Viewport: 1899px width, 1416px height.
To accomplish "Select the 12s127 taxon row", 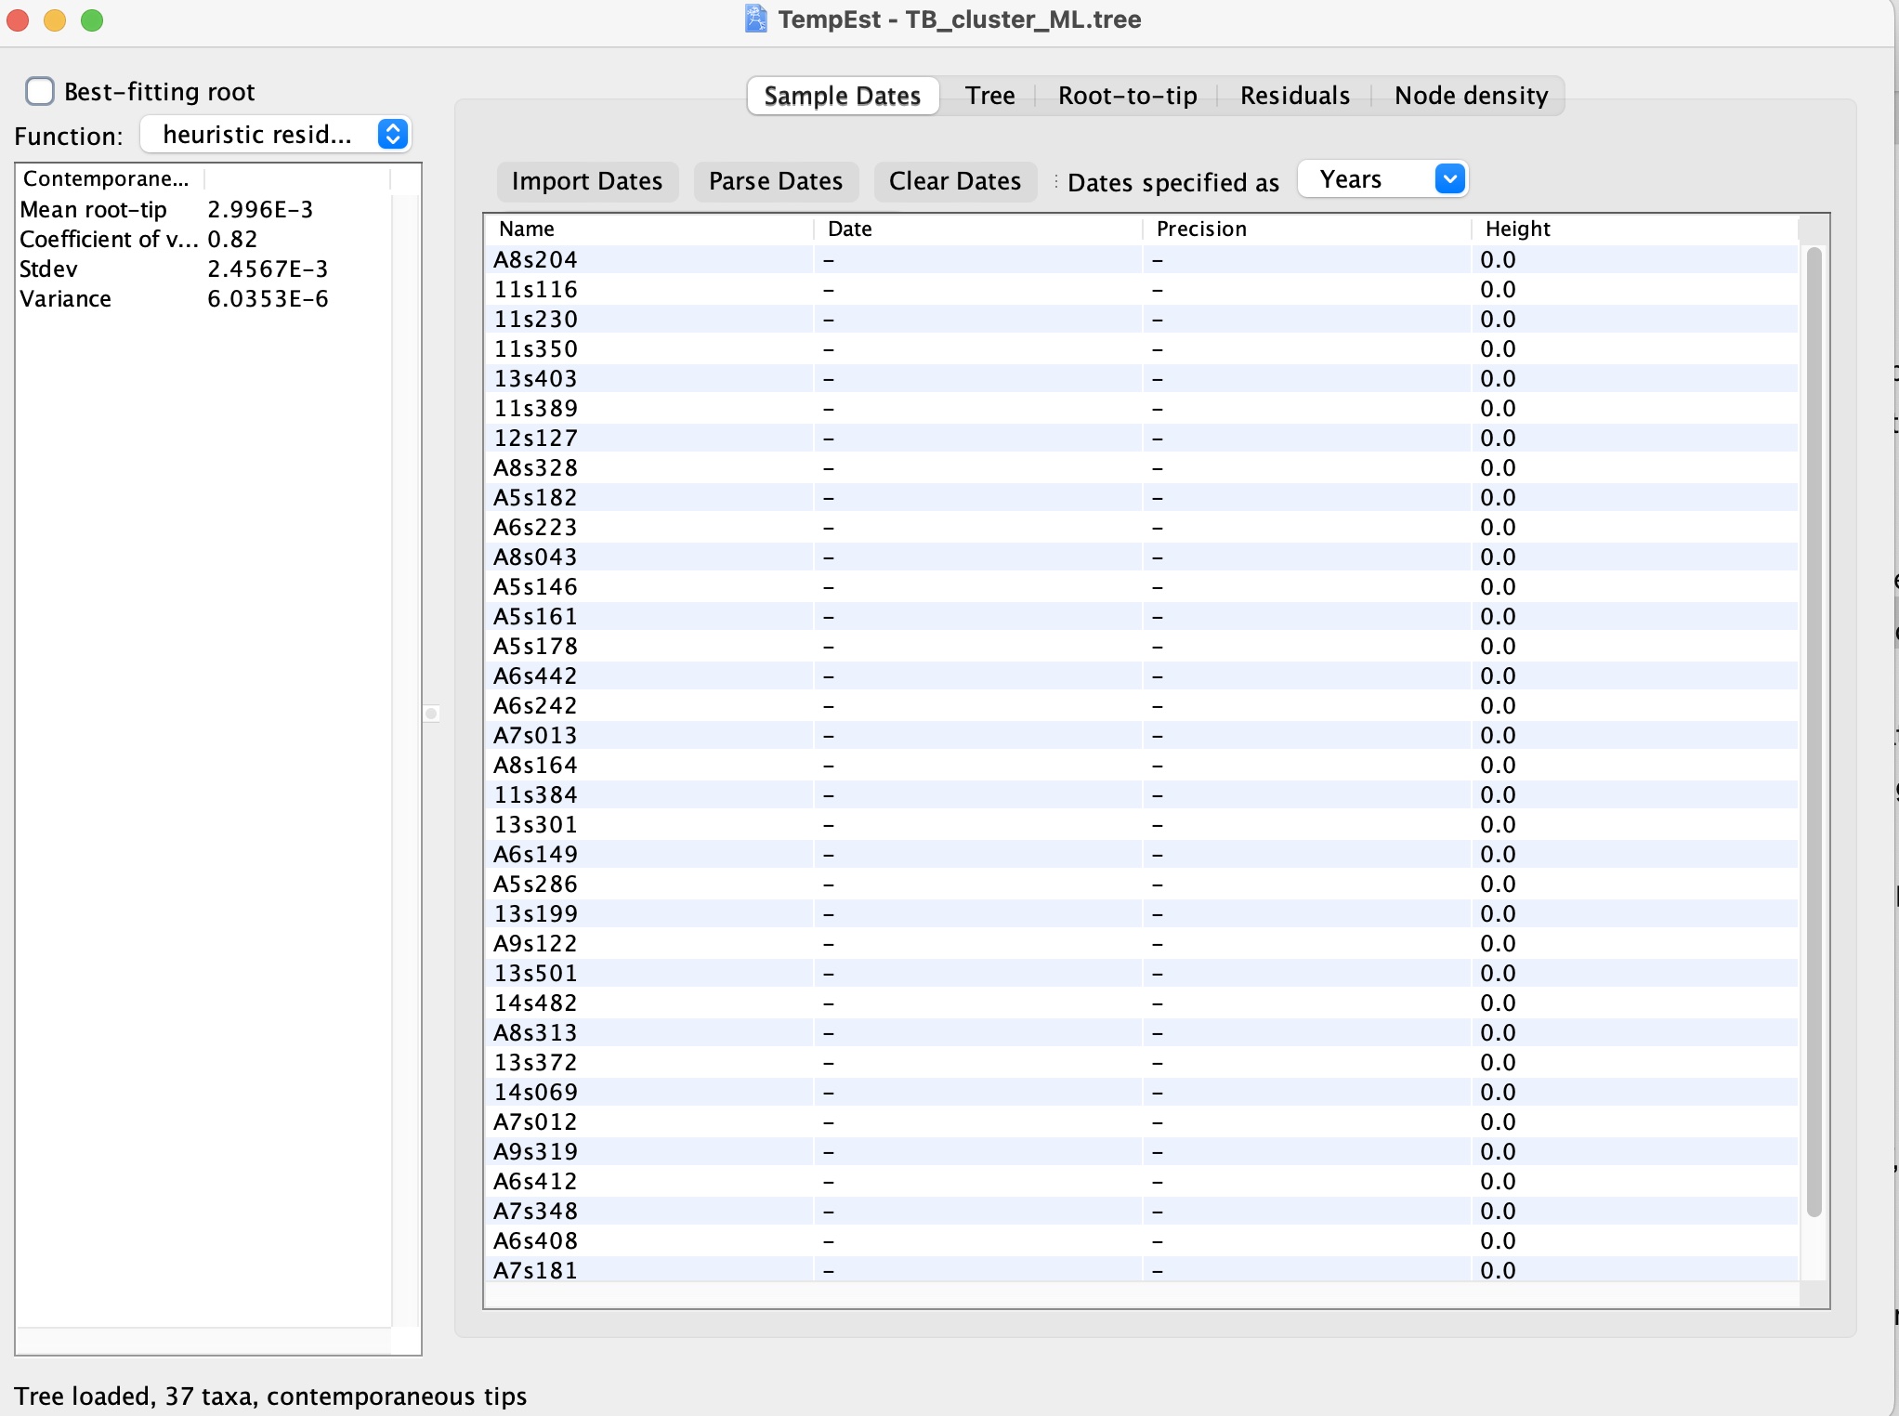I will click(x=1141, y=439).
